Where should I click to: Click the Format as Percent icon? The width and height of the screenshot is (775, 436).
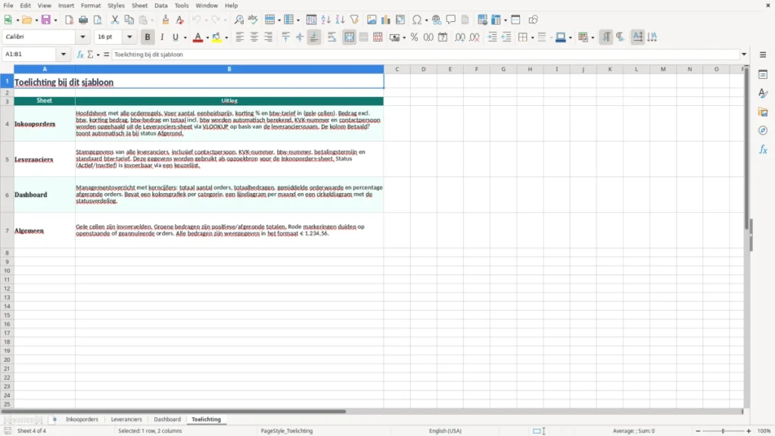click(x=414, y=37)
